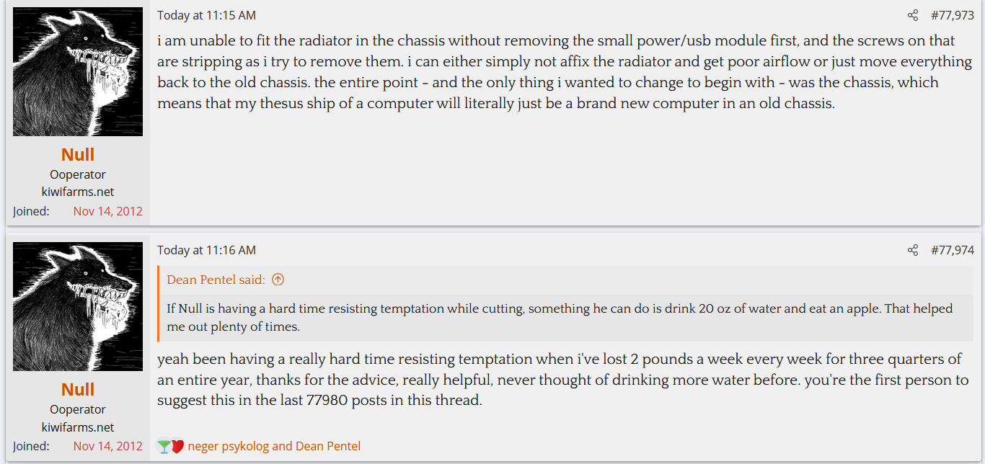Click kiwifarms.net under the second post's Null
The width and height of the screenshot is (985, 464).
pyautogui.click(x=78, y=427)
